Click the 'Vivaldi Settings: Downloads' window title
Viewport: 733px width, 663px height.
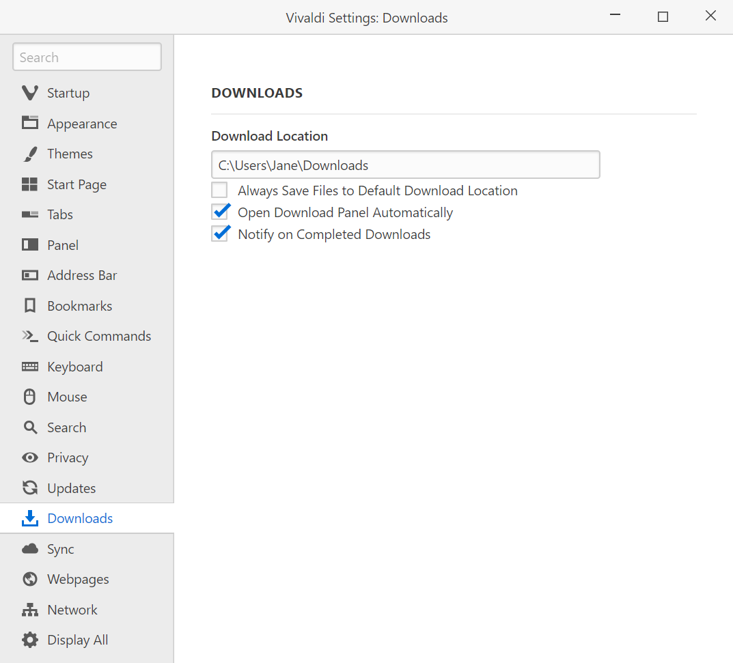367,18
